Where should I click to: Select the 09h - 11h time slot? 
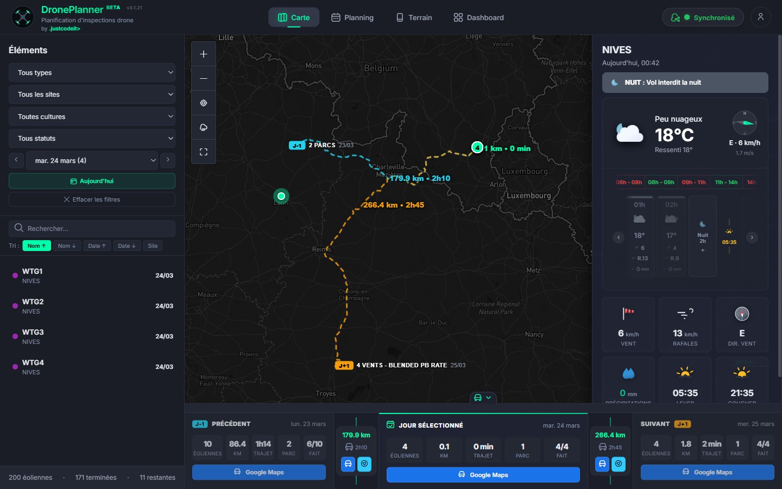point(694,183)
